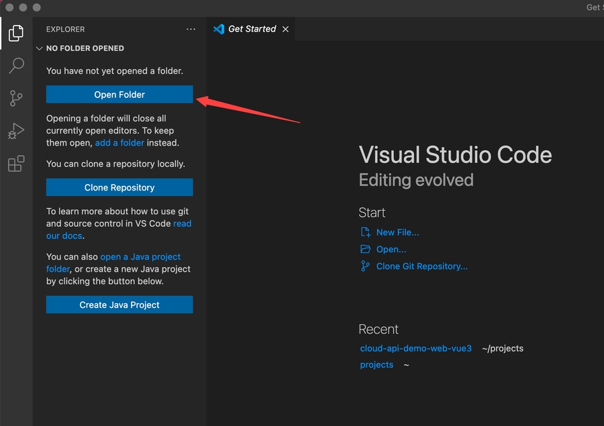Open the Search view icon
The image size is (604, 426).
(16, 65)
